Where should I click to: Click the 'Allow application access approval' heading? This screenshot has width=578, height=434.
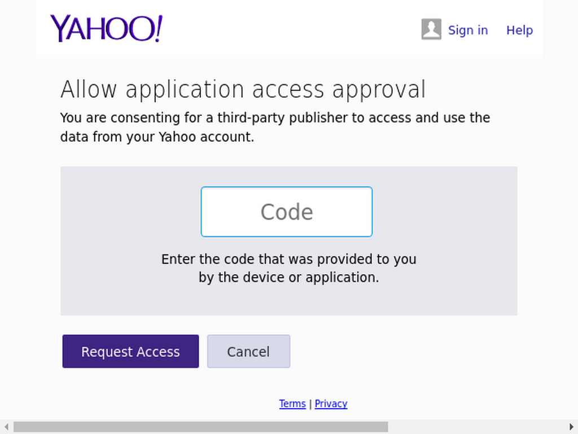243,89
